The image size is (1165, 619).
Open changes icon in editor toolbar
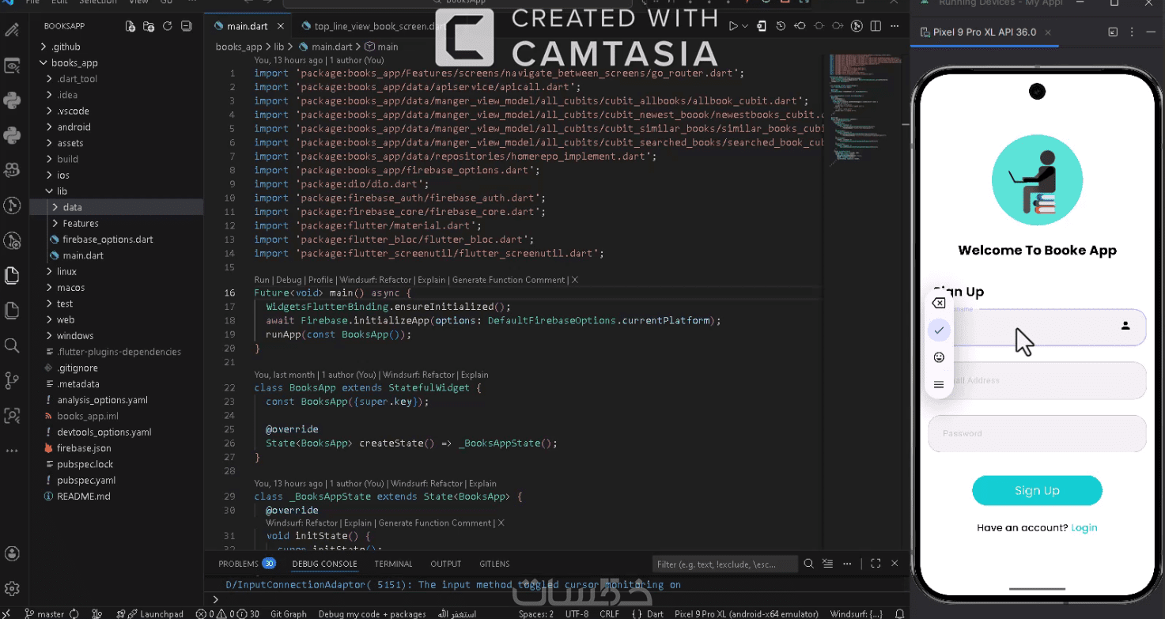[x=800, y=26]
